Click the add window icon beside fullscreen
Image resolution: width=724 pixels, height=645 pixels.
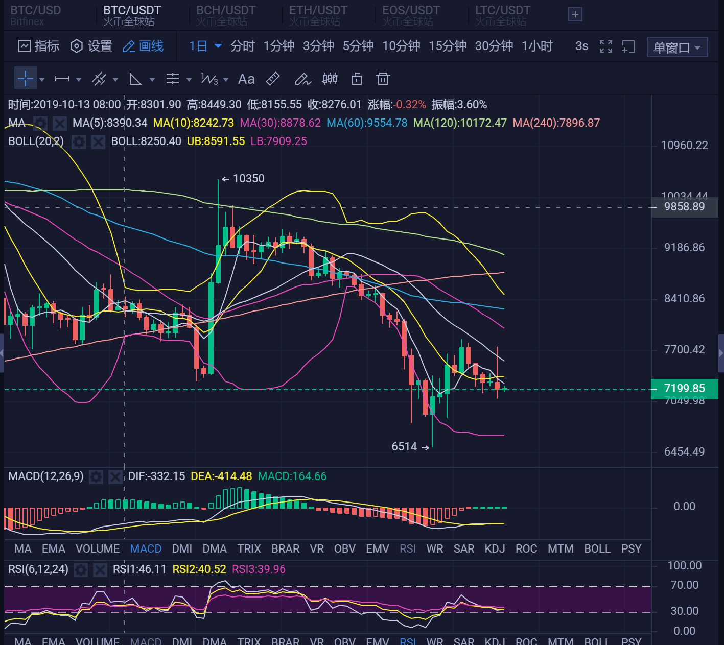click(x=628, y=46)
